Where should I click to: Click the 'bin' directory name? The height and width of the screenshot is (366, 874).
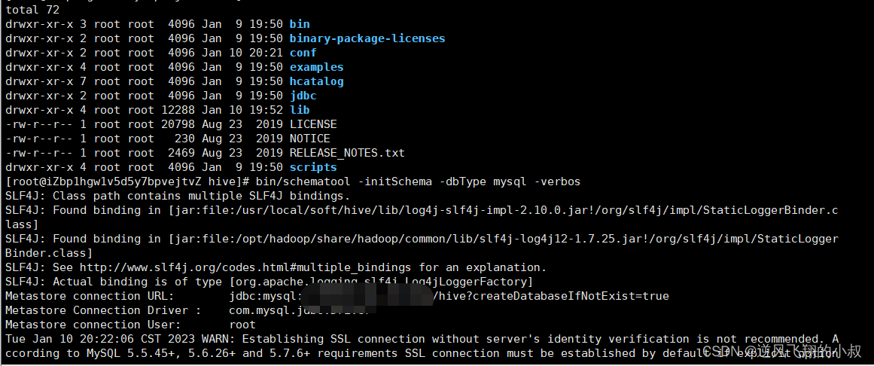(x=300, y=24)
